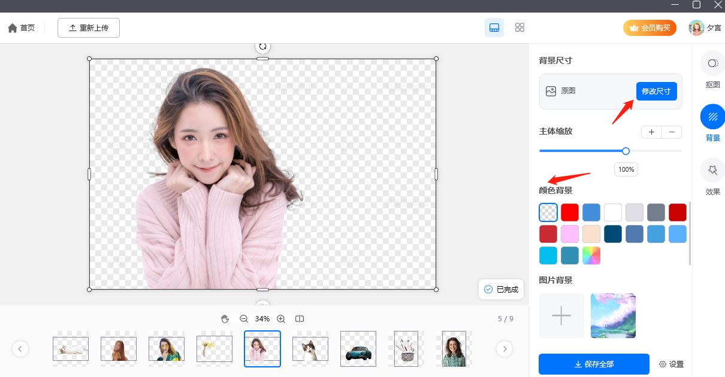Screen dimensions: 725x377
Task: Switch to the 抠图 tab
Action: tap(712, 71)
